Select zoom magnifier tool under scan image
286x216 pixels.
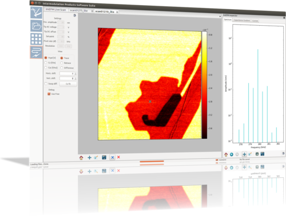[96, 158]
